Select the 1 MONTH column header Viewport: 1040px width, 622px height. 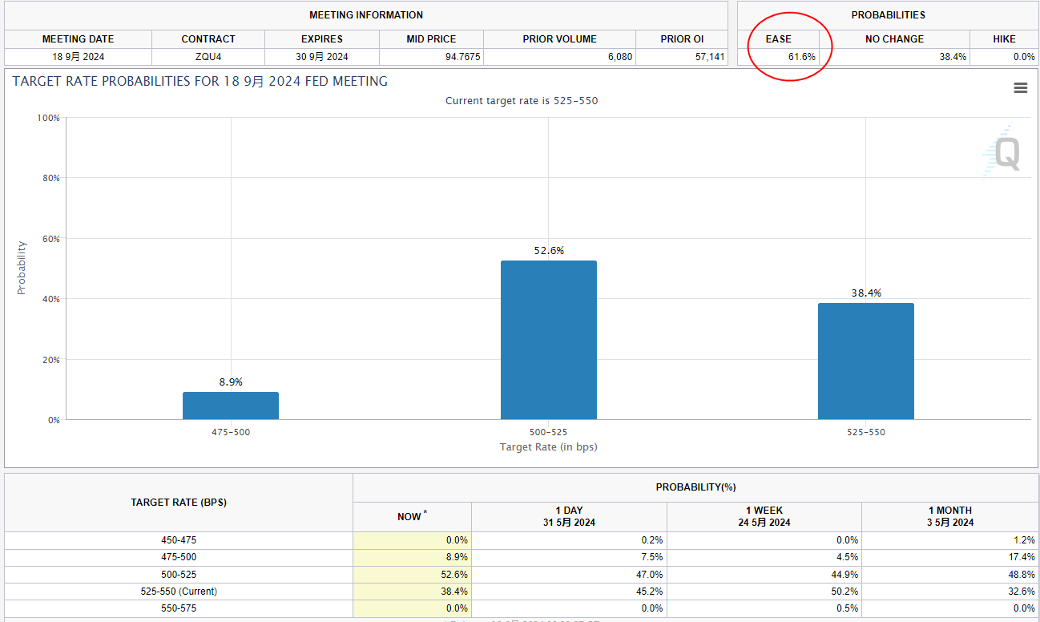tap(949, 516)
